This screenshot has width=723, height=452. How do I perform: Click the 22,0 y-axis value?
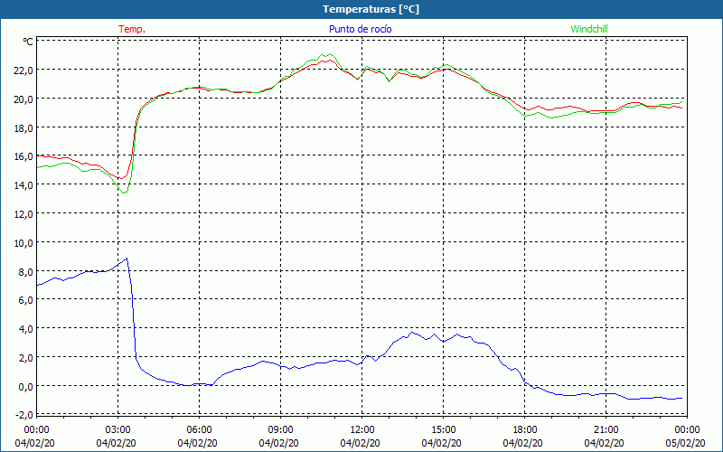tap(24, 71)
